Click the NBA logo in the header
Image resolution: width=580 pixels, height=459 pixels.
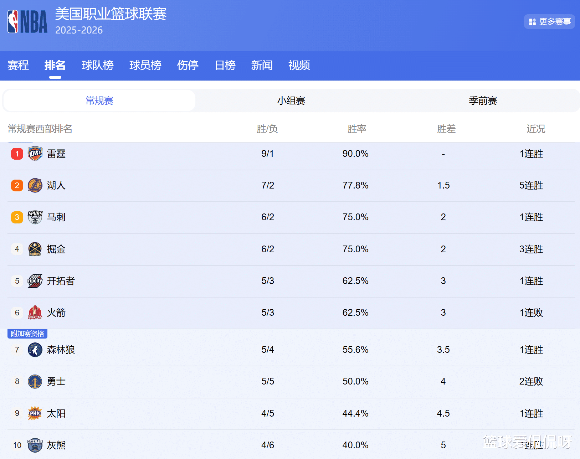pyautogui.click(x=27, y=22)
